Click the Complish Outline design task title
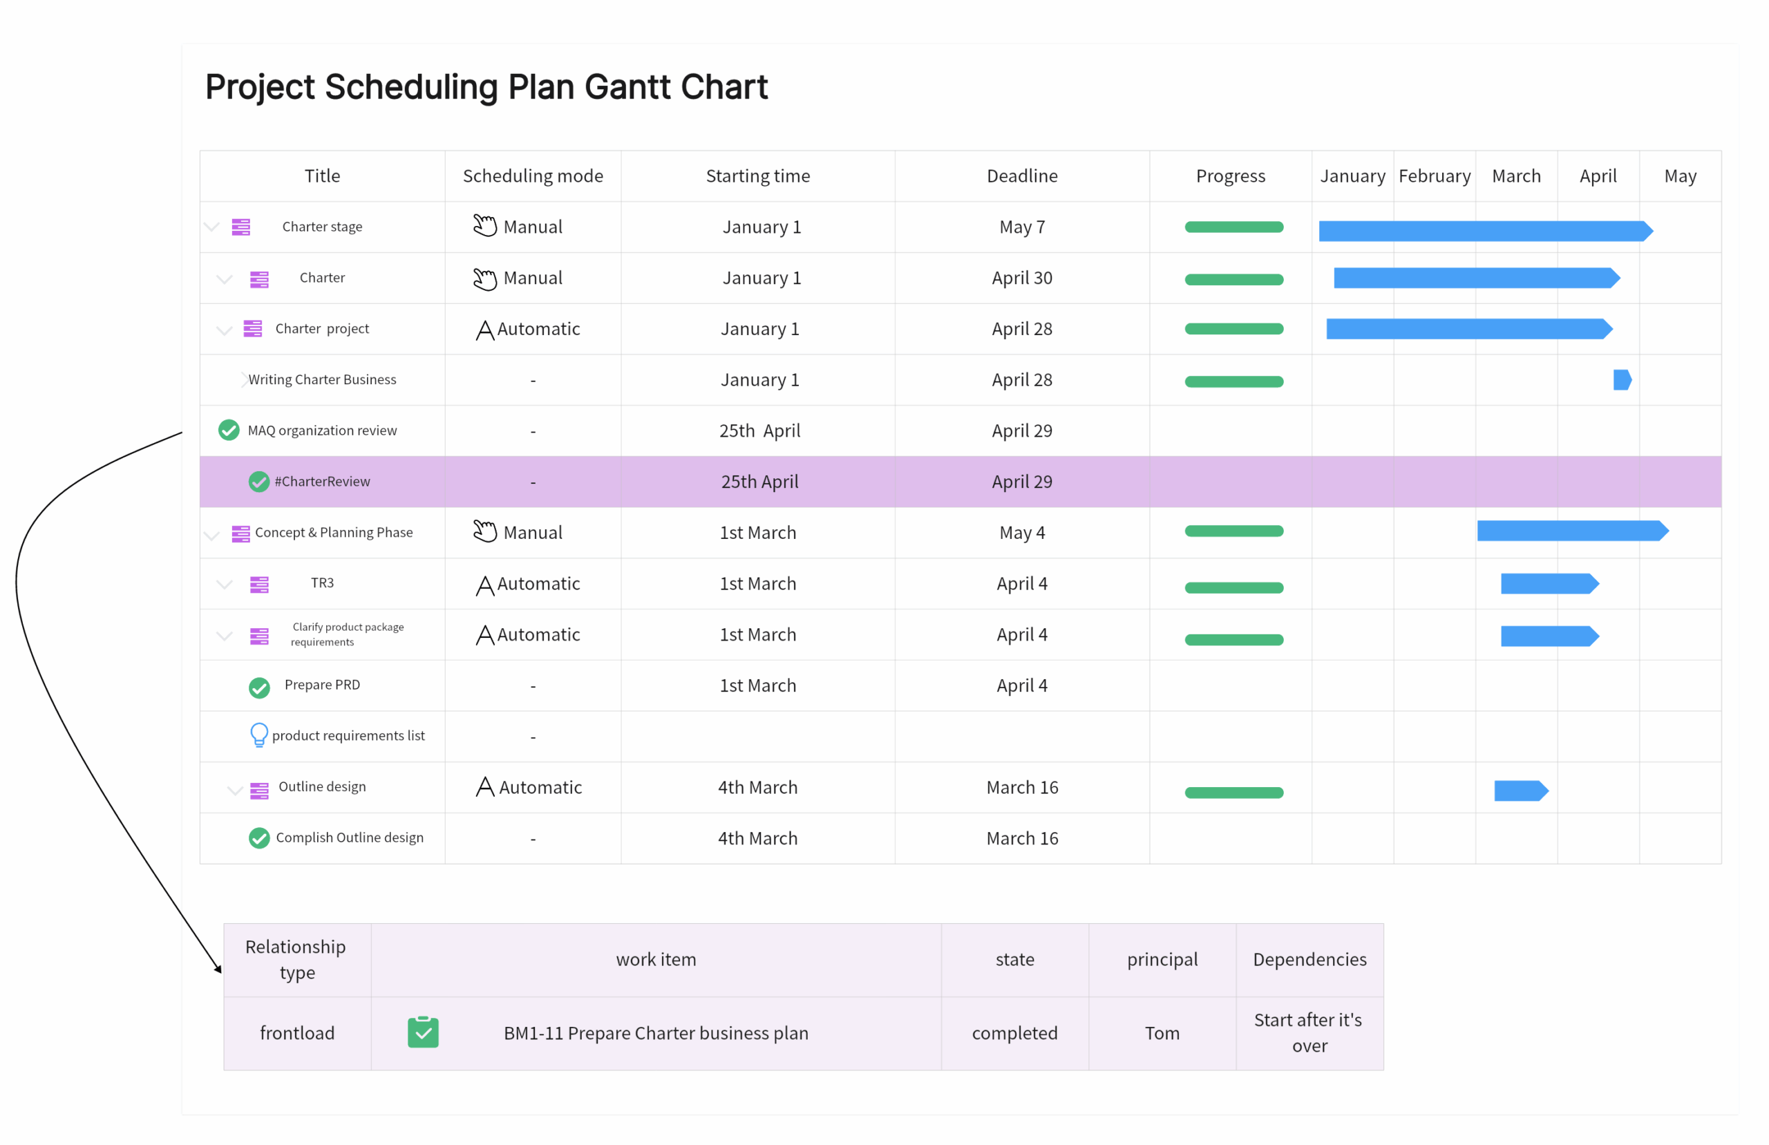This screenshot has height=1145, width=1769. point(350,838)
